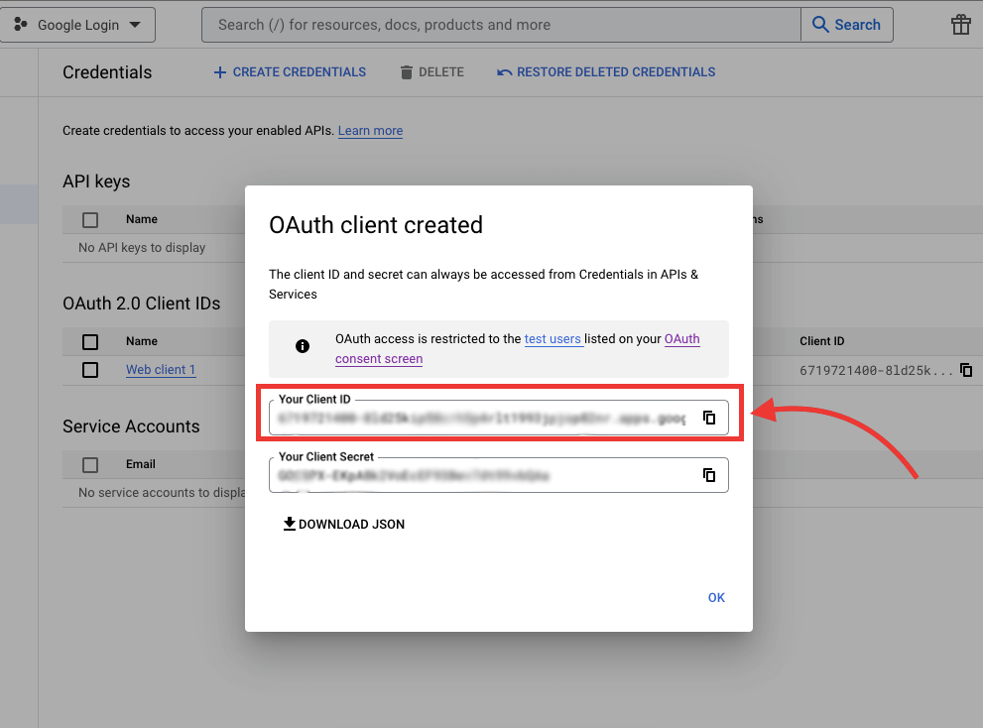Screen dimensions: 983x728
Task: Open the Web client 1 link
Action: 161,370
